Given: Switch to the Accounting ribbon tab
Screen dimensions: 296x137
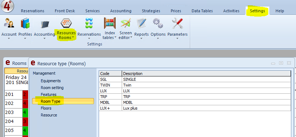Looking at the screenshot, I should point(121,11).
